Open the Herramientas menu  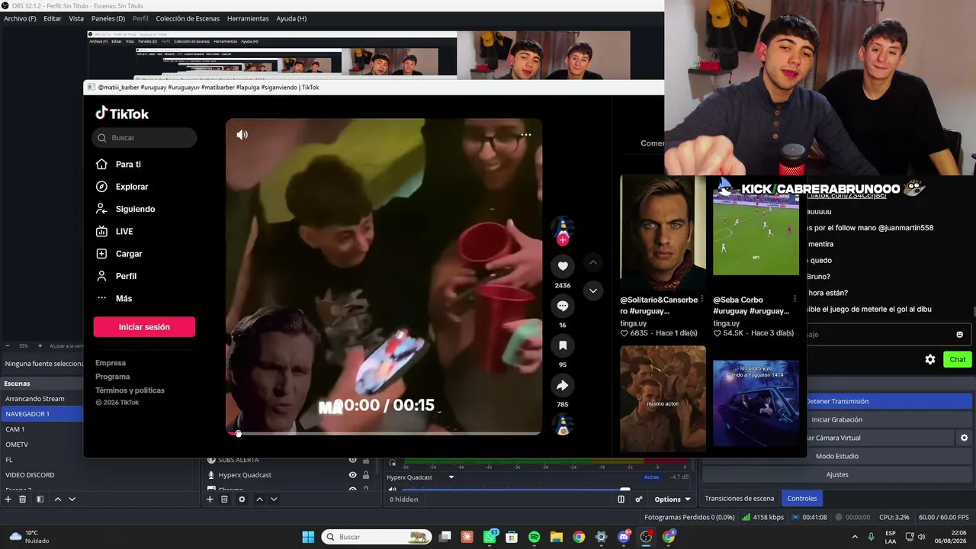pyautogui.click(x=248, y=18)
